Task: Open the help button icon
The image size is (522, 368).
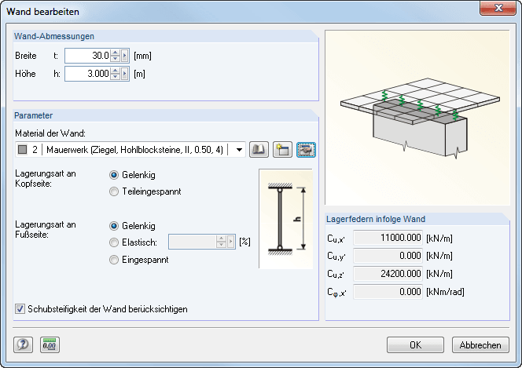Action: click(x=23, y=344)
